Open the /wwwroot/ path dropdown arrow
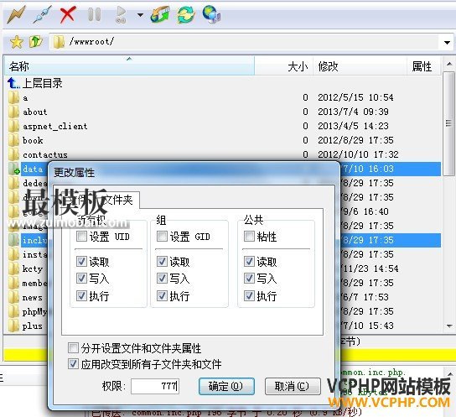Viewport: 456px width, 417px height. pyautogui.click(x=447, y=43)
